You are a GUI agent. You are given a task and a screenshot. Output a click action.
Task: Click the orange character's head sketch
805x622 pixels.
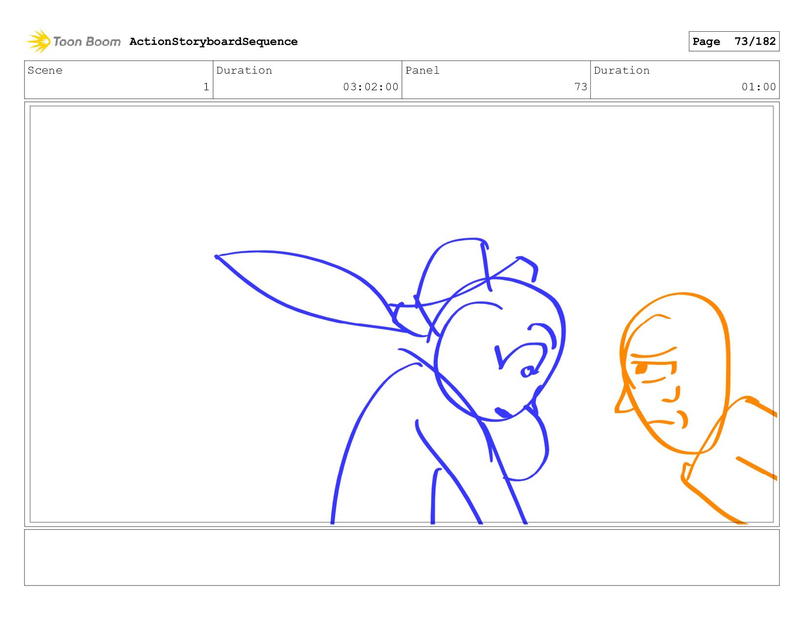[x=673, y=374]
